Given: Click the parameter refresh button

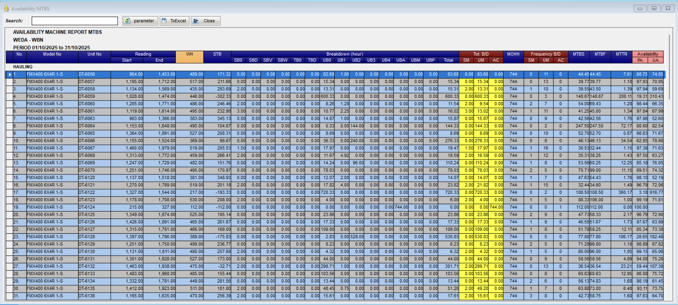Looking at the screenshot, I should click(140, 21).
